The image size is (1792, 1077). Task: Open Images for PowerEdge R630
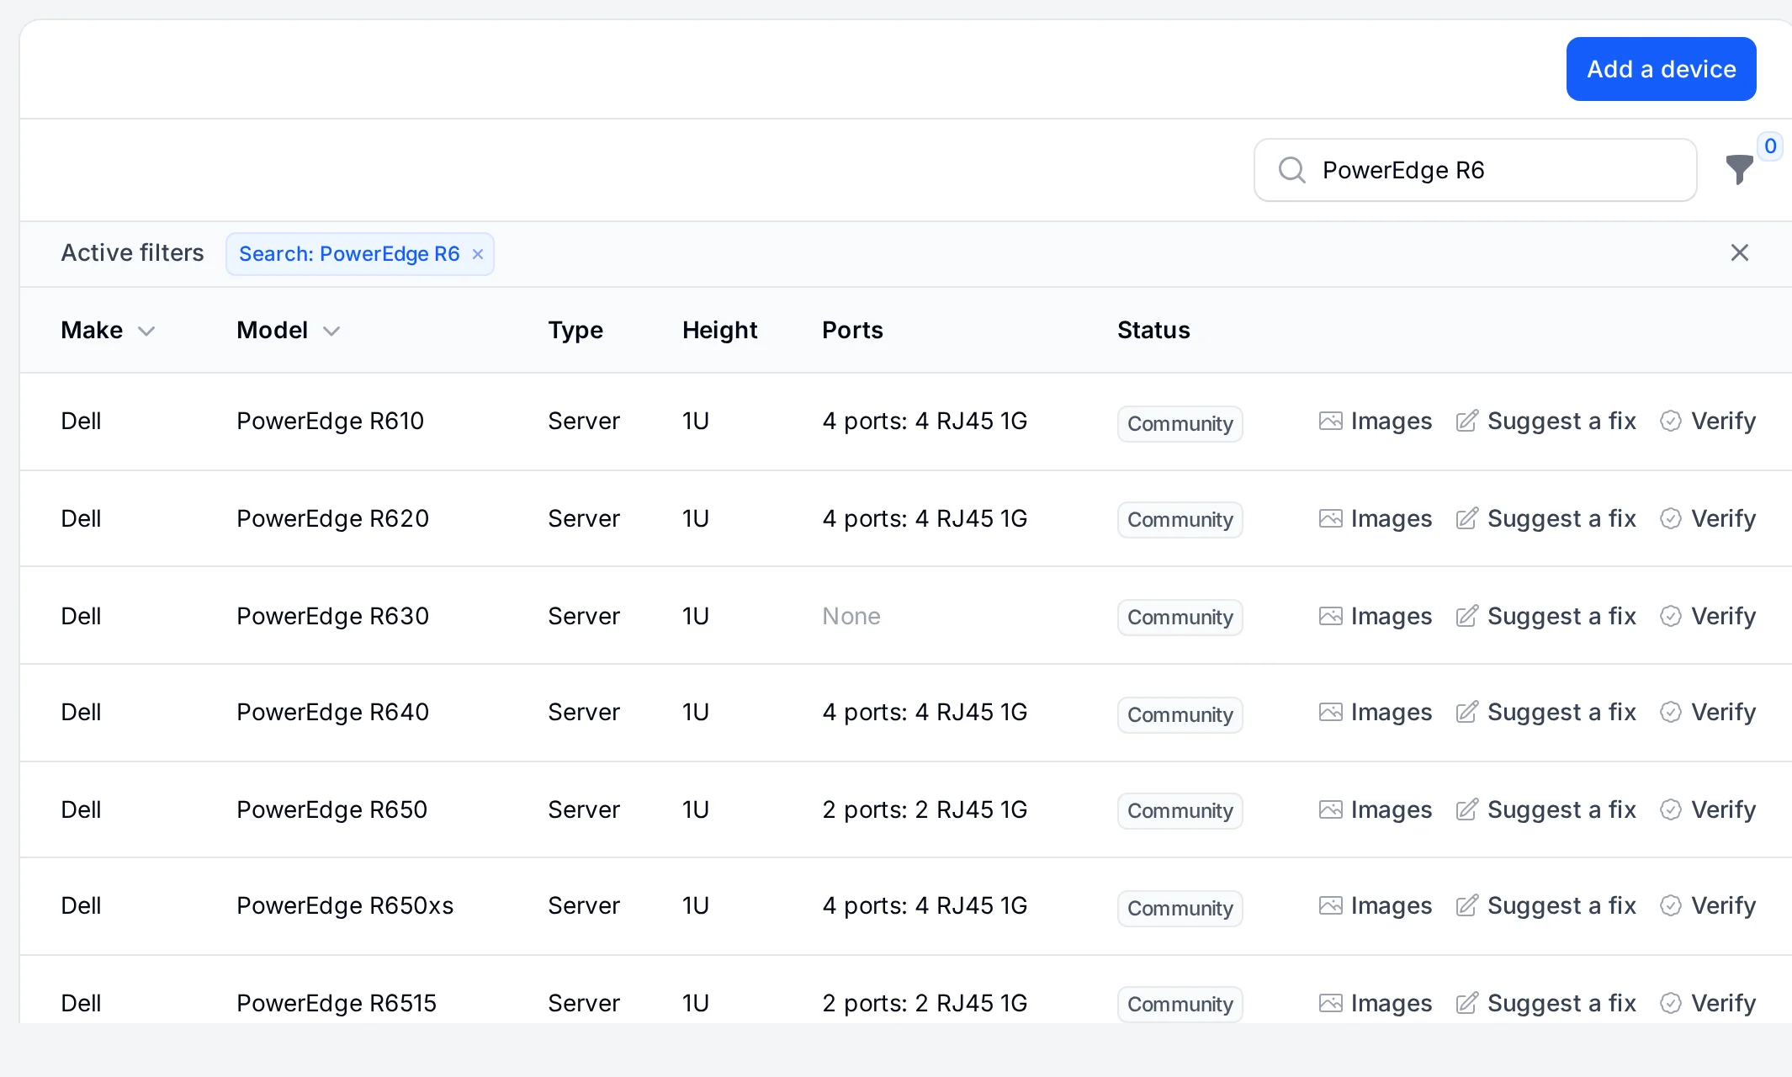1376,616
